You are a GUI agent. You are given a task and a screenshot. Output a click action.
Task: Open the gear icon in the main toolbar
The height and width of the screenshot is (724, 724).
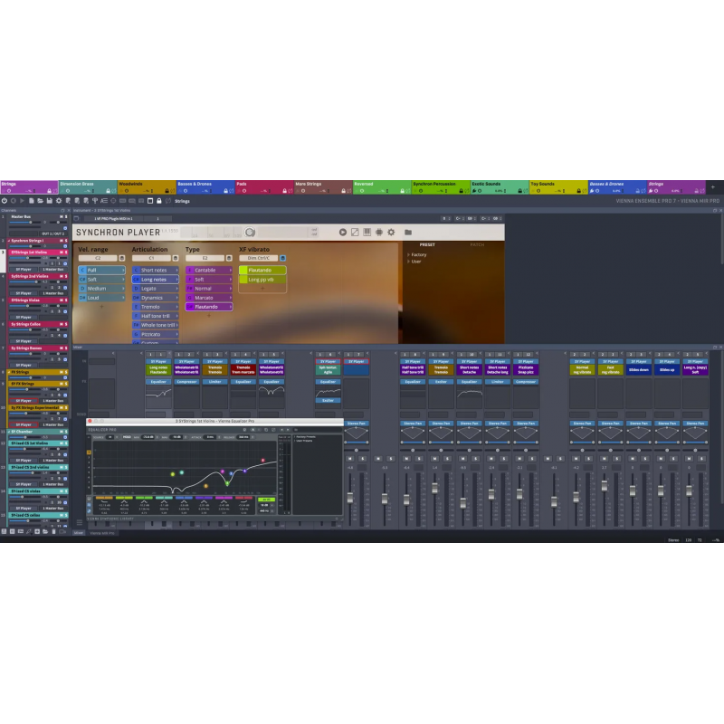59,203
